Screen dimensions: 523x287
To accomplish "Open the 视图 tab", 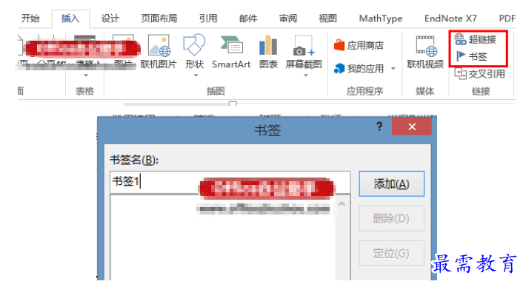I will pyautogui.click(x=328, y=18).
